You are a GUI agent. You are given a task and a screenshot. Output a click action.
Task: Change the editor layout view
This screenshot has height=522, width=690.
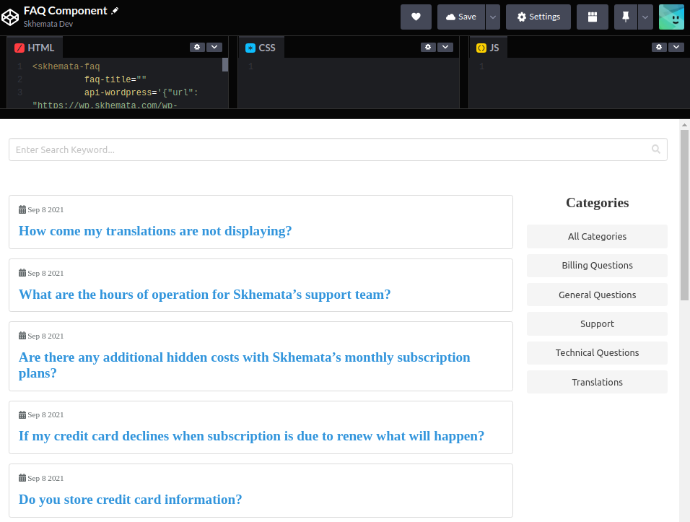(x=593, y=17)
